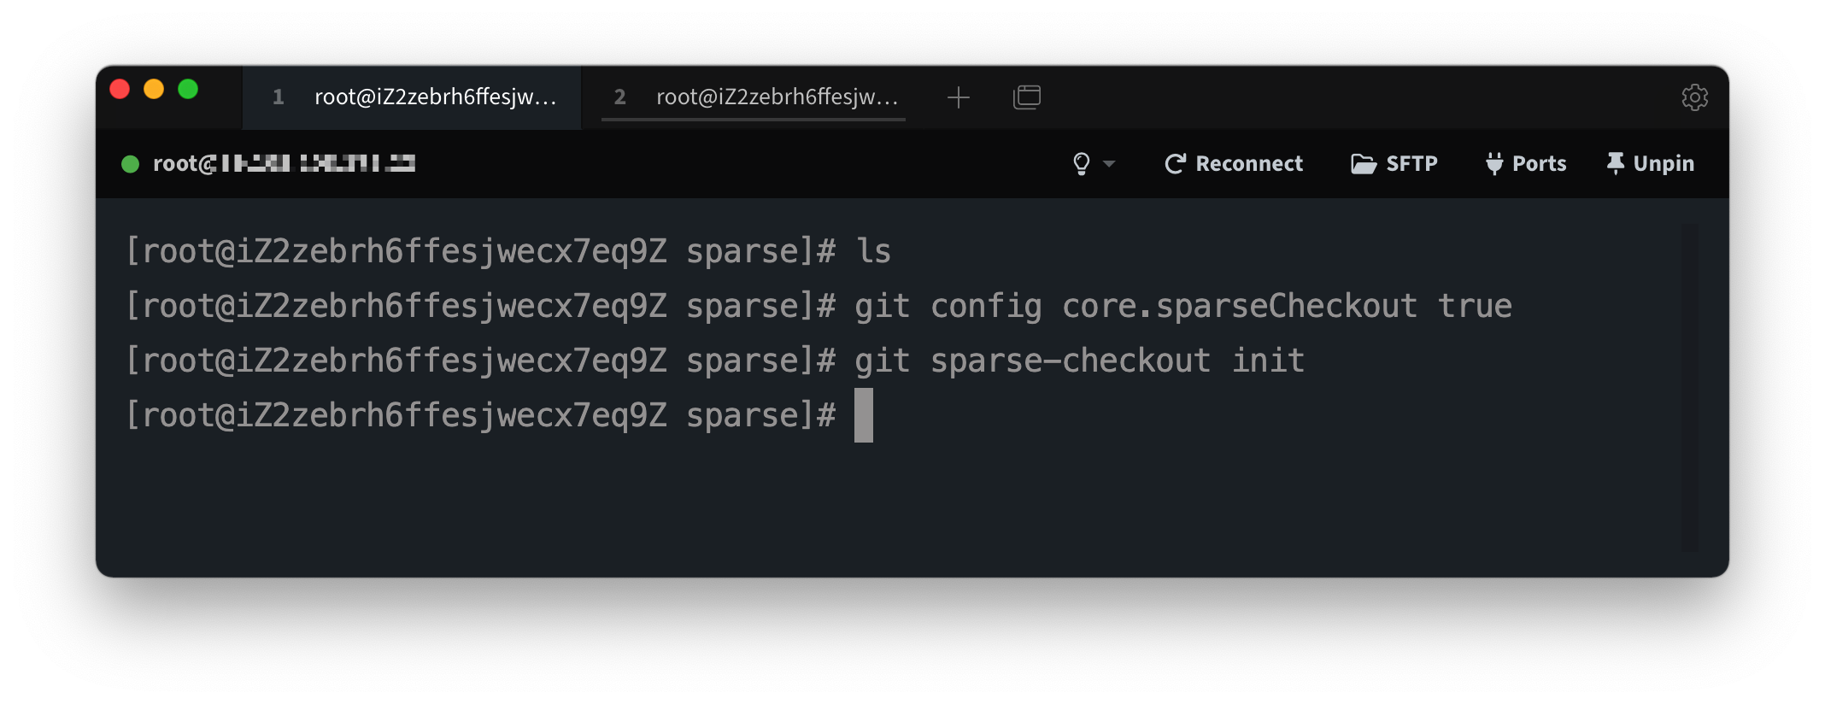Switch to tab 1 root@iZ2zebrh6ffesjw
This screenshot has height=704, width=1825.
click(x=412, y=97)
